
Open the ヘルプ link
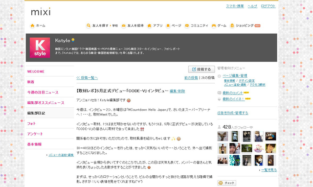[252, 6]
